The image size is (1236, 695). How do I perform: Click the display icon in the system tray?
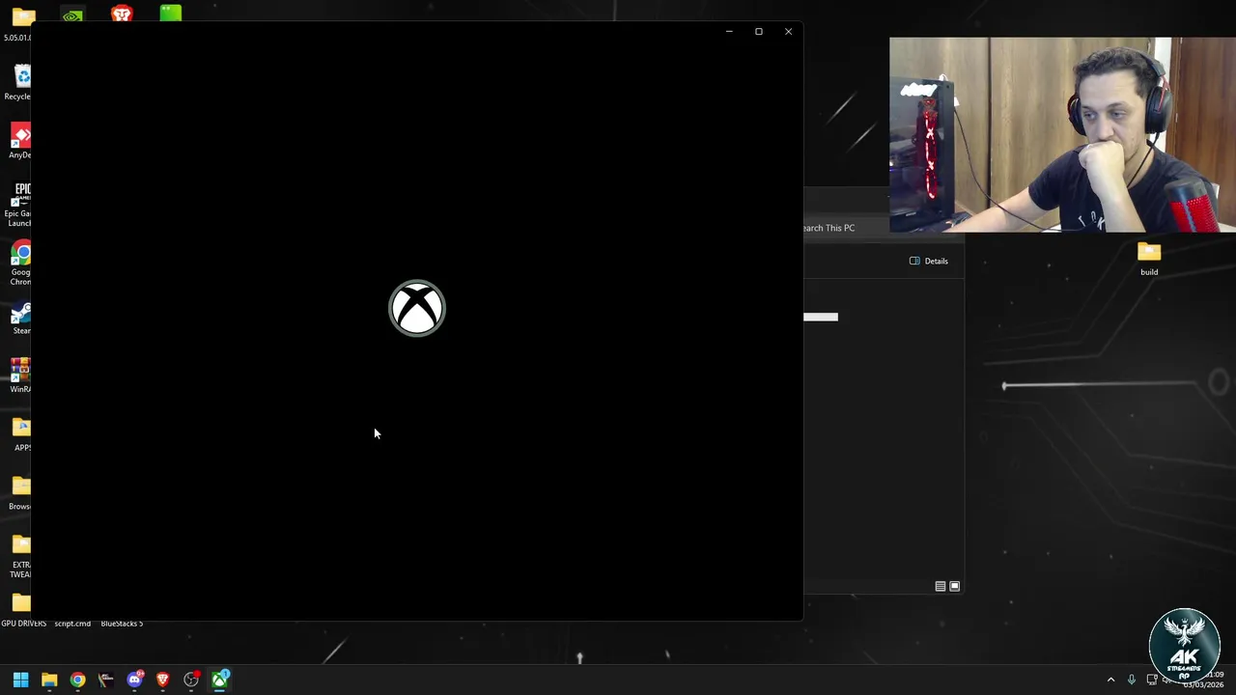(1152, 681)
